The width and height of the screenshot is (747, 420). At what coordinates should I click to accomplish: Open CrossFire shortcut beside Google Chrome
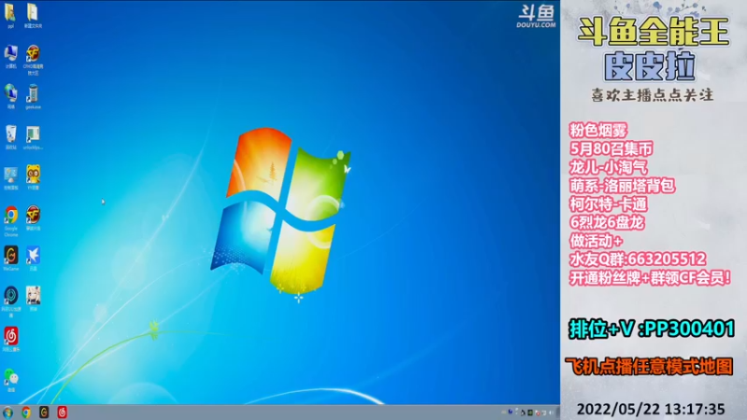point(33,217)
